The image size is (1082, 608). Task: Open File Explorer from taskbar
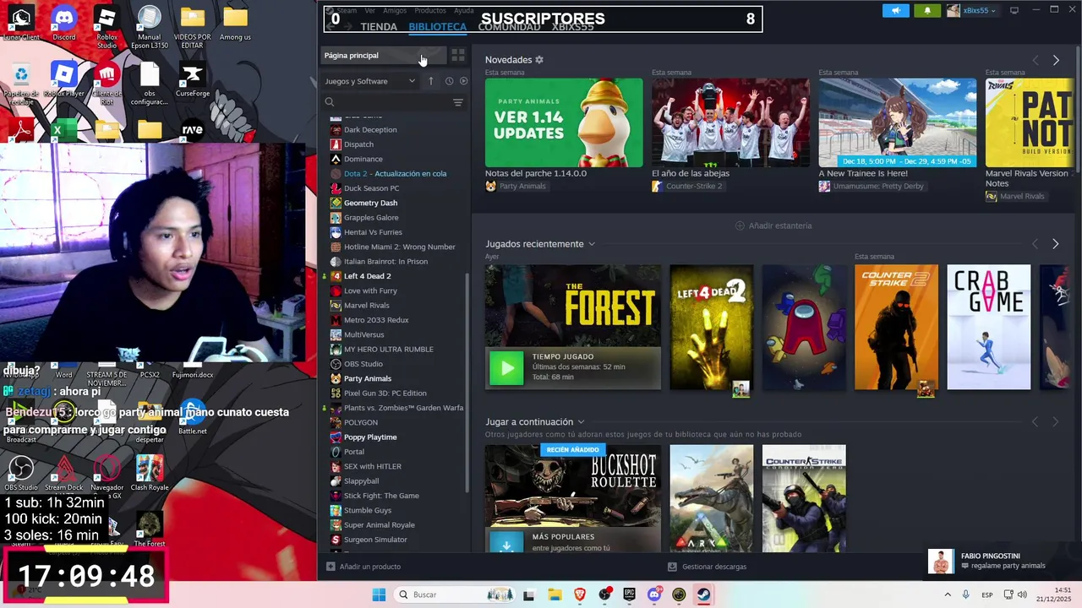click(x=555, y=594)
